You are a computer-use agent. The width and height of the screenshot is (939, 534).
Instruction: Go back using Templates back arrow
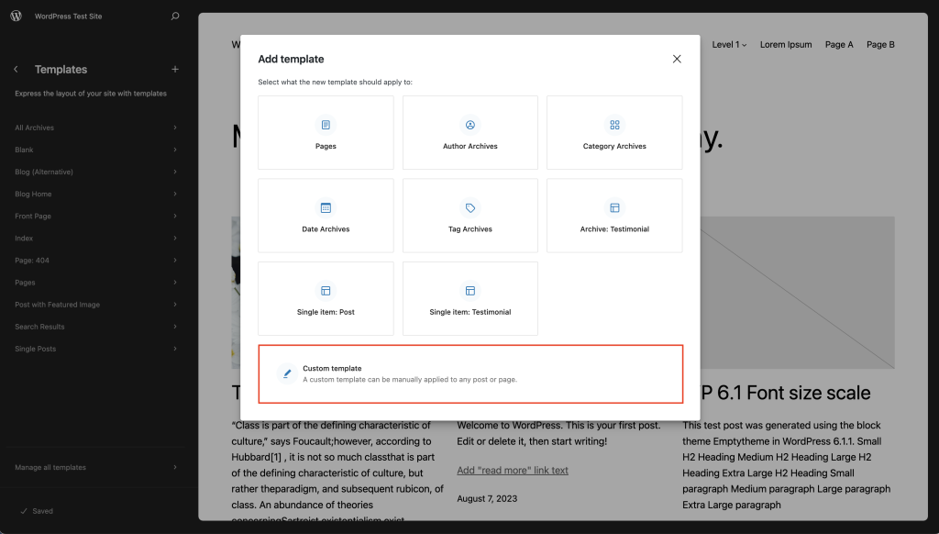click(x=16, y=70)
